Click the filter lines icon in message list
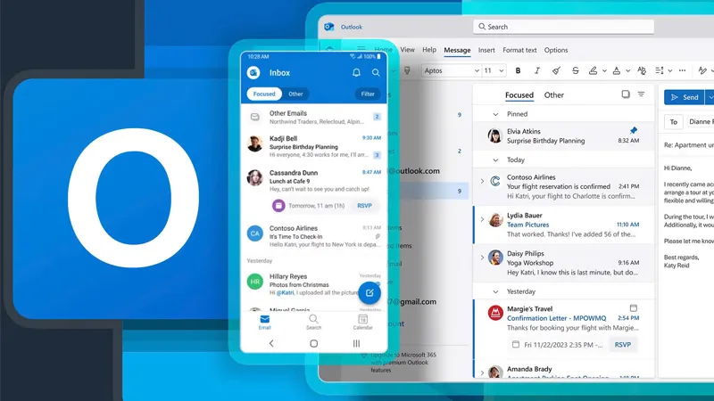The height and width of the screenshot is (401, 714). (x=641, y=94)
